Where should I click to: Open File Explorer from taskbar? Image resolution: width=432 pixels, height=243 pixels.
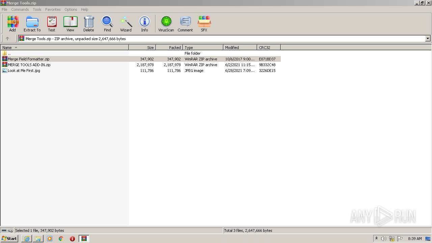point(38,239)
